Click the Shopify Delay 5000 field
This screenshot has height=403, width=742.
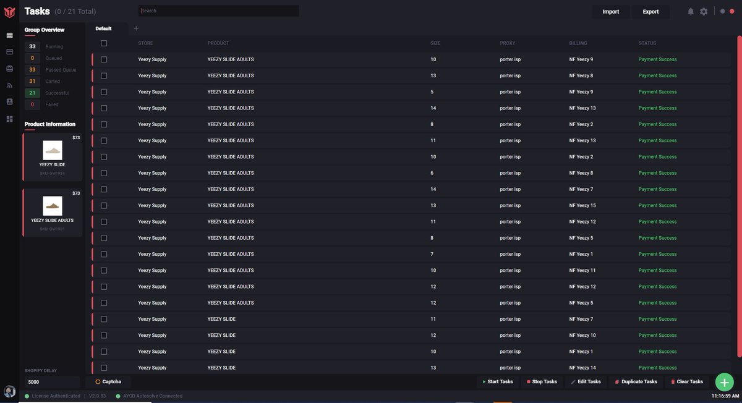click(x=52, y=382)
